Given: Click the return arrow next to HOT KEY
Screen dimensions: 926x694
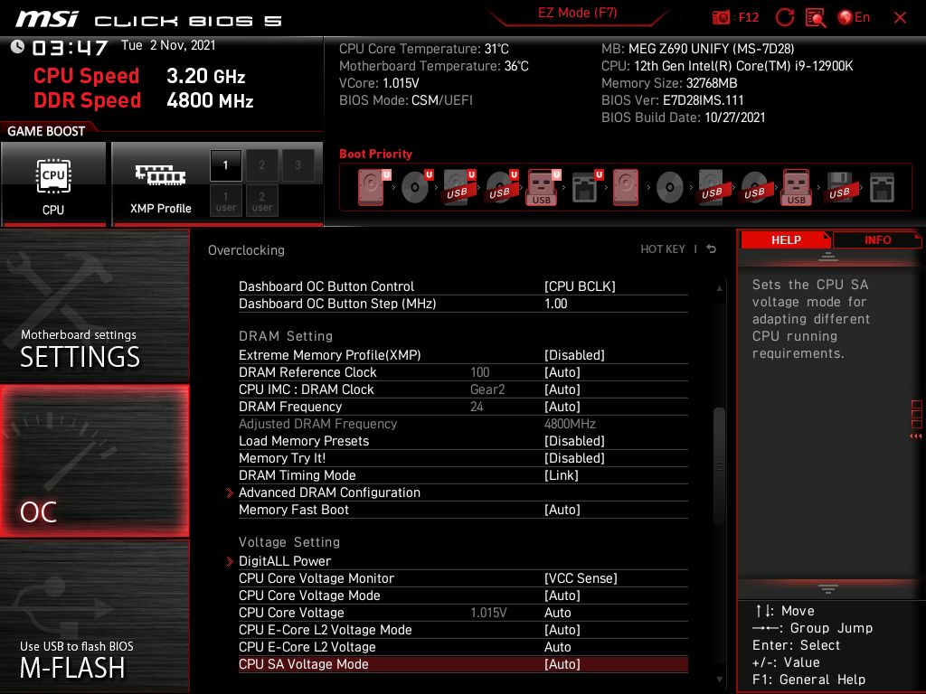Looking at the screenshot, I should [x=712, y=249].
